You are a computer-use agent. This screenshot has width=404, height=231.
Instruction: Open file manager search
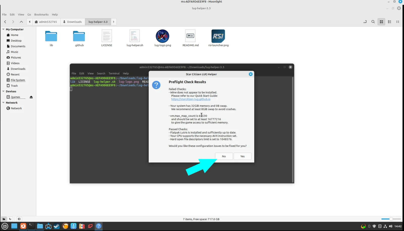(x=373, y=22)
